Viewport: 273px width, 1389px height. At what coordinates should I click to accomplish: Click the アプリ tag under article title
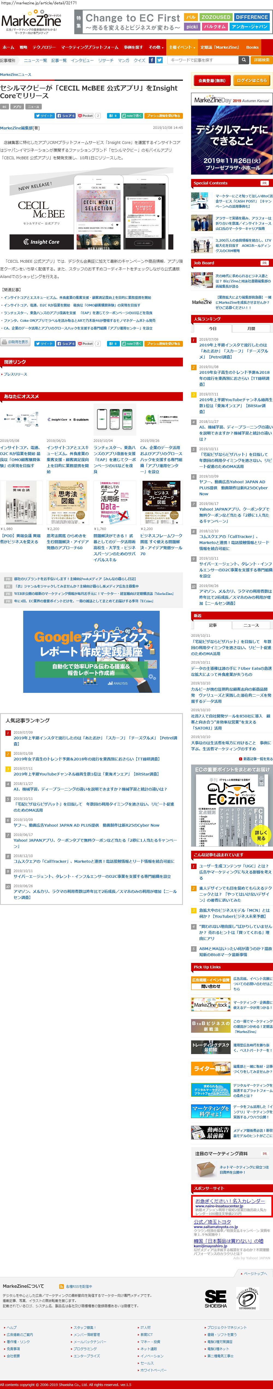(18, 107)
